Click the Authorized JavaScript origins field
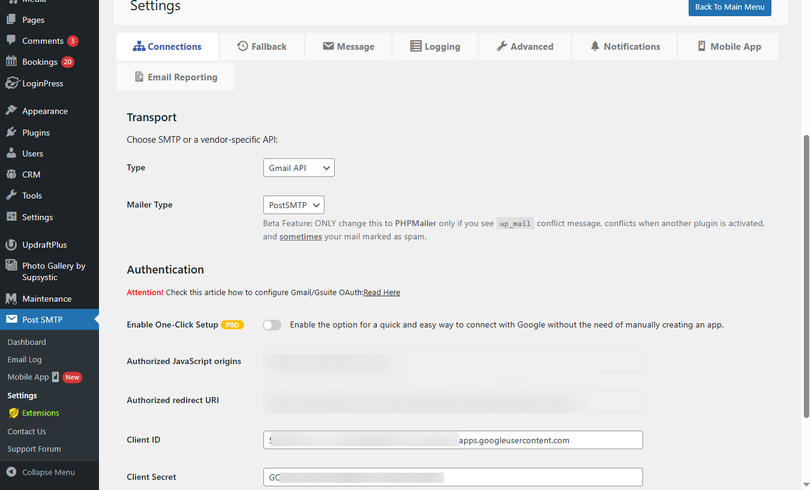This screenshot has height=490, width=811. [x=453, y=362]
